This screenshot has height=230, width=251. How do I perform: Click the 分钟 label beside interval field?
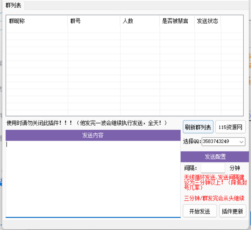[x=235, y=168]
